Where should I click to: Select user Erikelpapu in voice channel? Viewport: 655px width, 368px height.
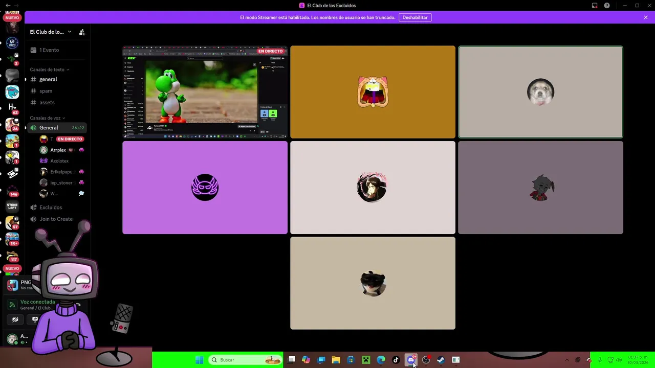(x=61, y=172)
